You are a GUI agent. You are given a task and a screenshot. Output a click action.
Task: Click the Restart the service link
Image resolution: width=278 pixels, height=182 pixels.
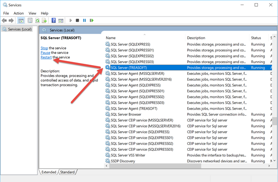pos(46,58)
